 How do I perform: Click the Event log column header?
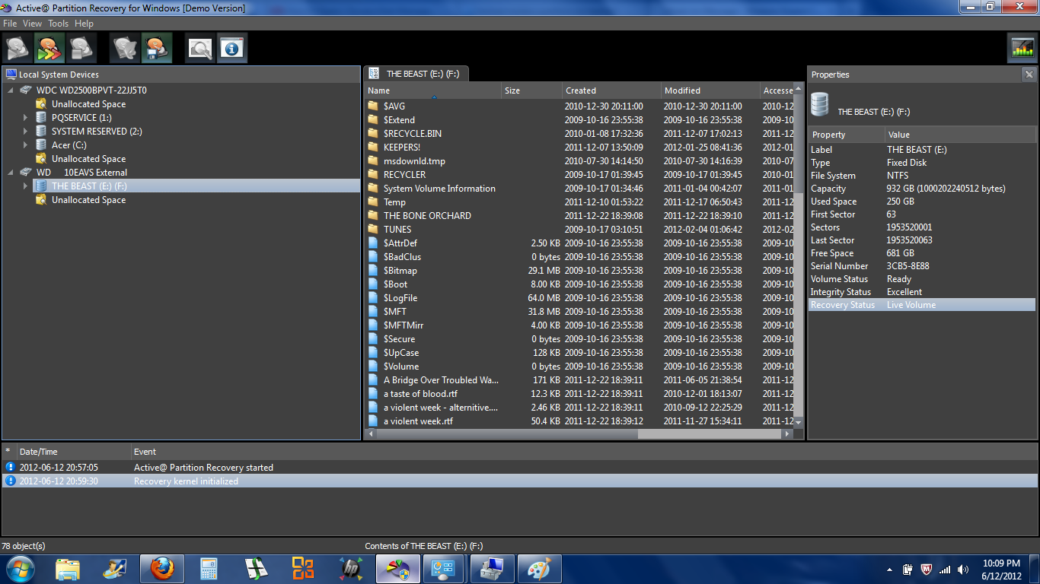(x=584, y=452)
